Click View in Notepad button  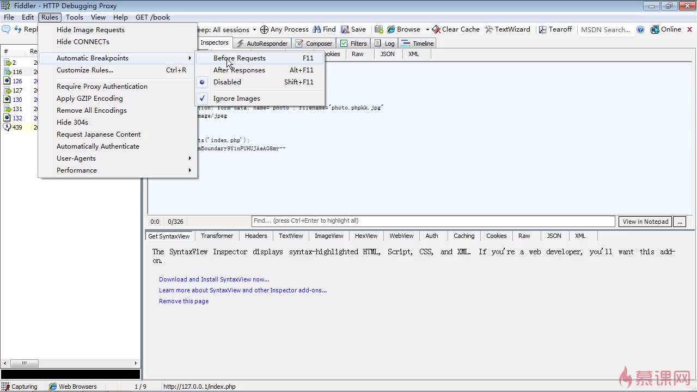tap(645, 222)
